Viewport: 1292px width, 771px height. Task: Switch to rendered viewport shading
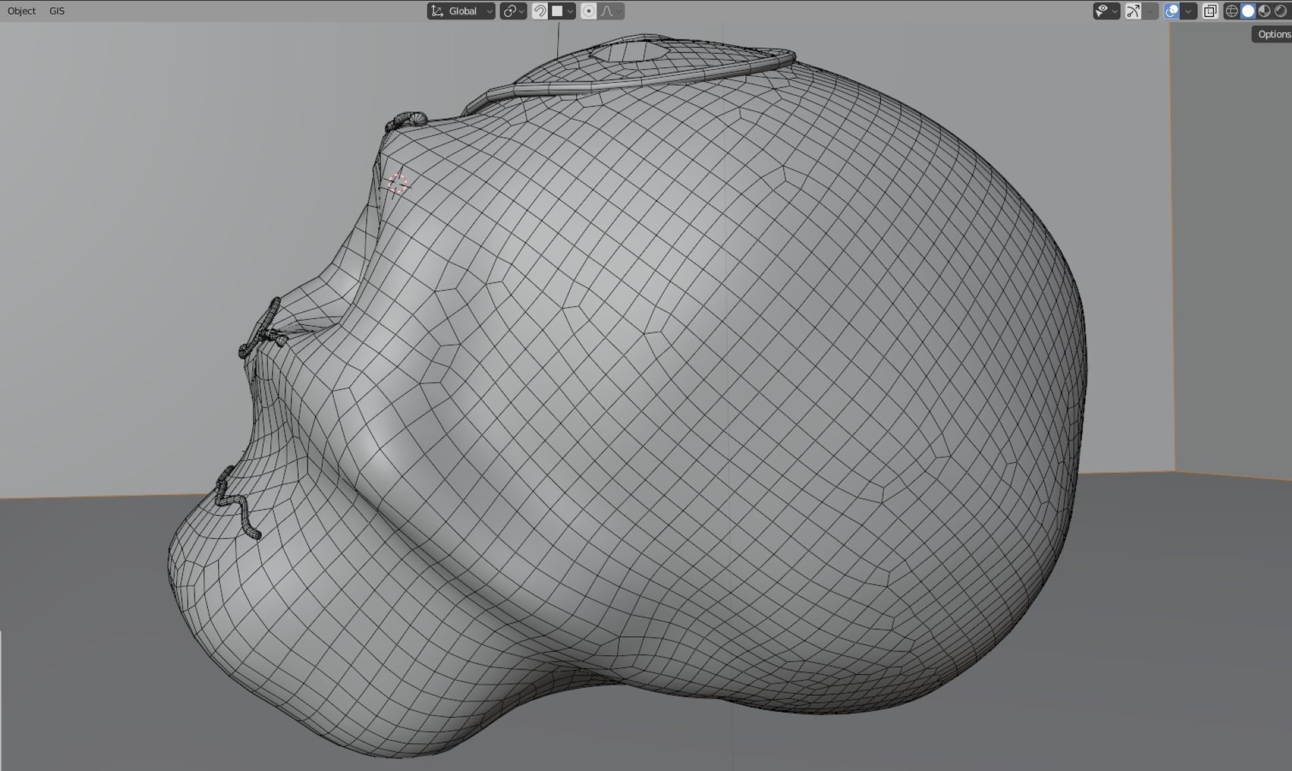[x=1280, y=11]
